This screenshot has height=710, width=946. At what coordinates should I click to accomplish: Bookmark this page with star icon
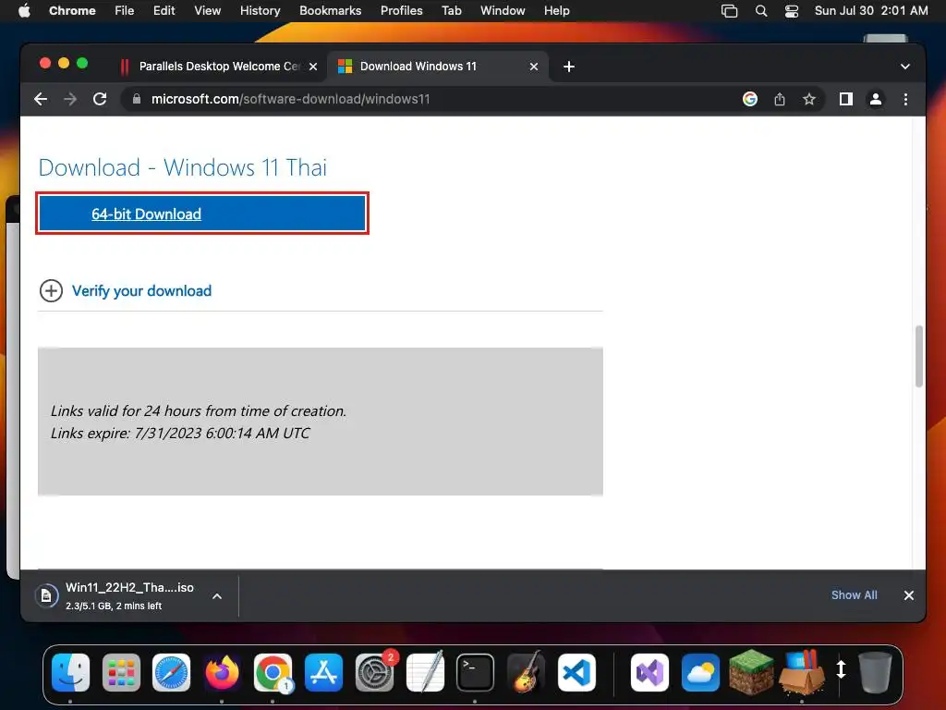coord(809,99)
